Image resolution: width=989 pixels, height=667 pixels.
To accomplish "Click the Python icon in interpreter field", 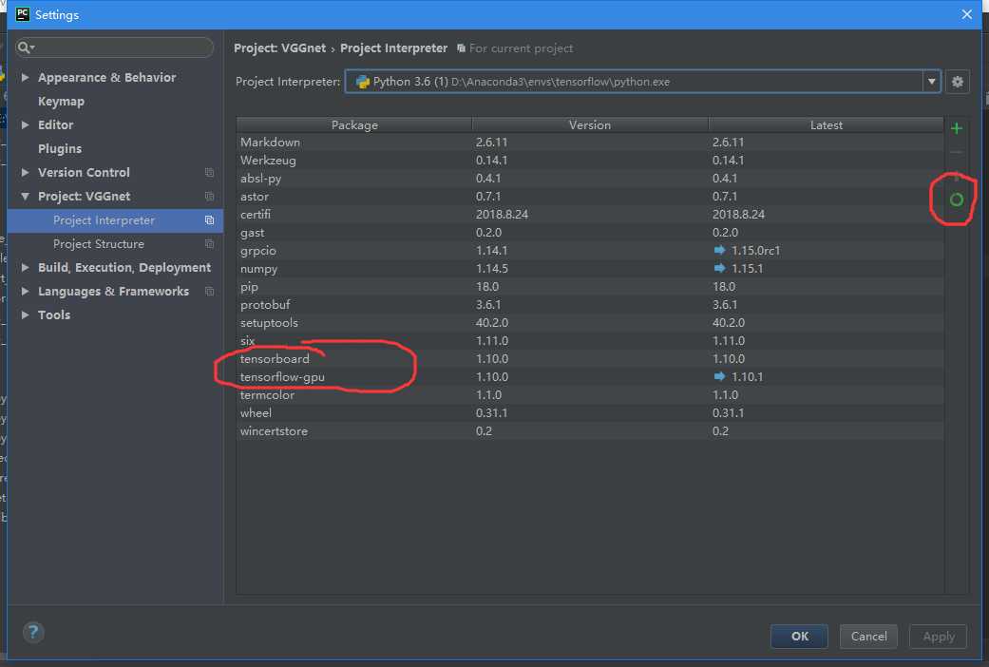I will tap(363, 82).
